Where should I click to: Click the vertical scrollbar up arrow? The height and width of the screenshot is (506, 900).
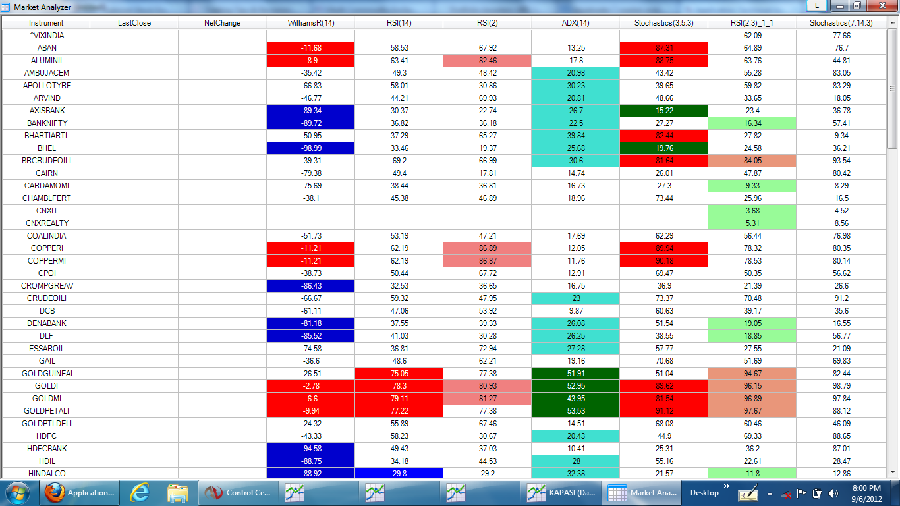[893, 23]
